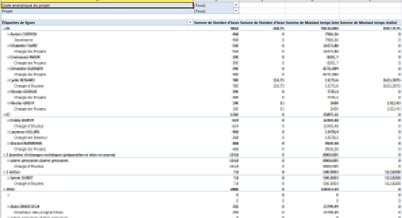
Task: Click the highlighted column A header
Action: (97, 1)
